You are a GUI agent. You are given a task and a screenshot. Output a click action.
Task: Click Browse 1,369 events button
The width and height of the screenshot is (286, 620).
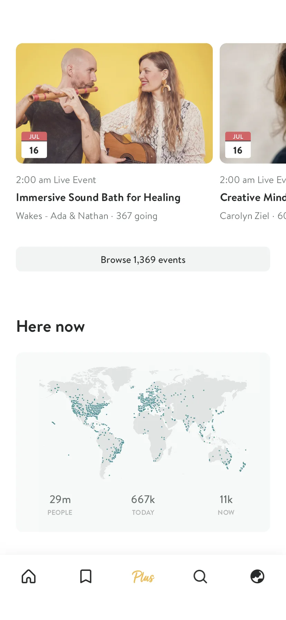tap(143, 259)
